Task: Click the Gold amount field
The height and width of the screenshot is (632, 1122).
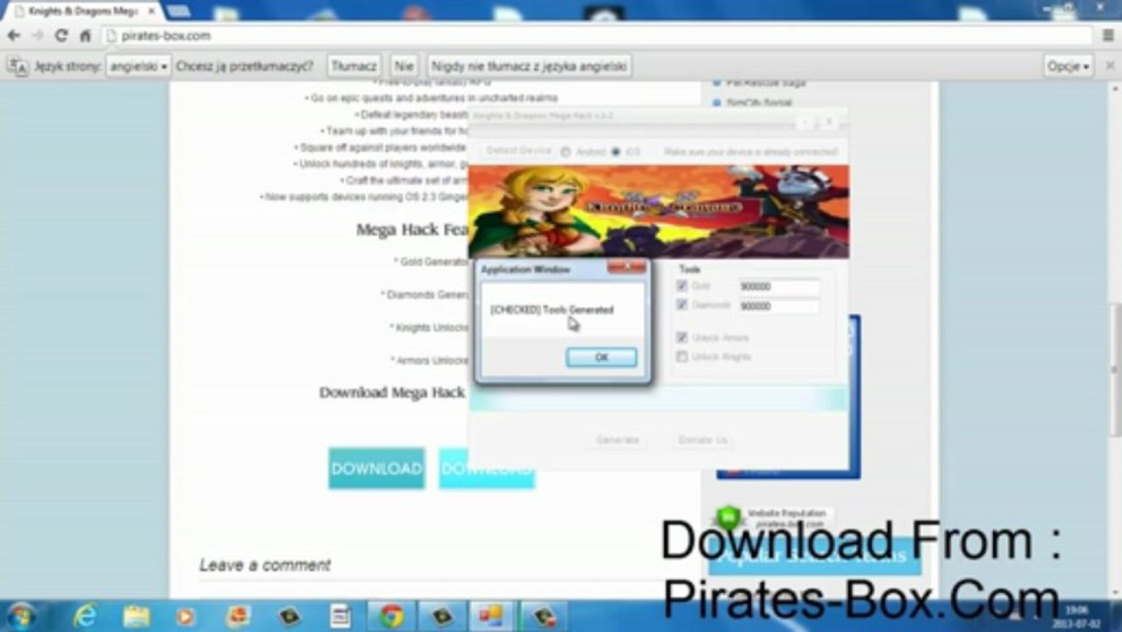Action: pos(778,287)
